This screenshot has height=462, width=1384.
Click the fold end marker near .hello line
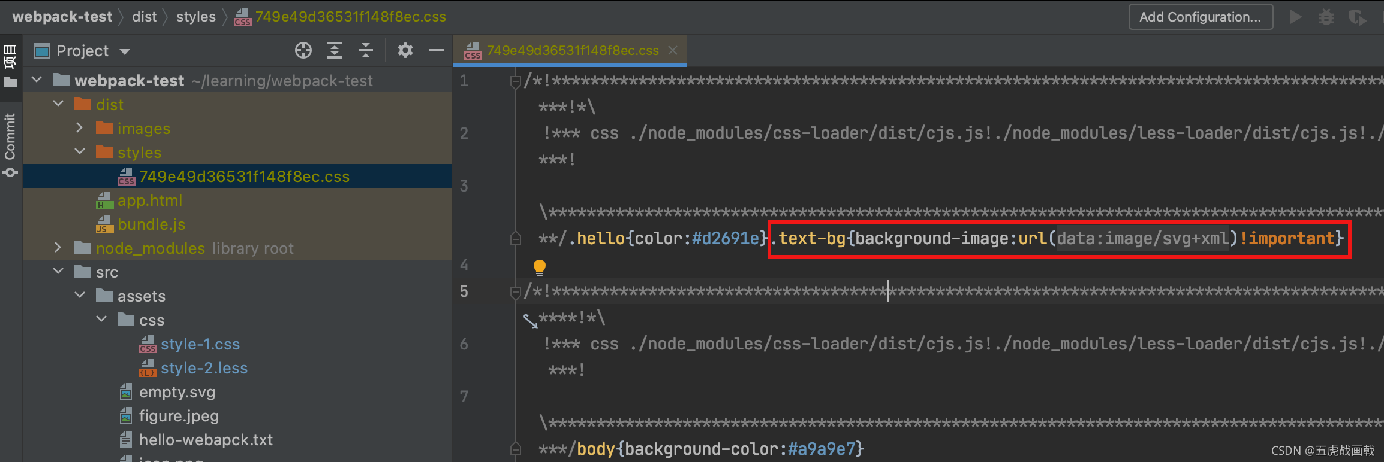(x=515, y=239)
